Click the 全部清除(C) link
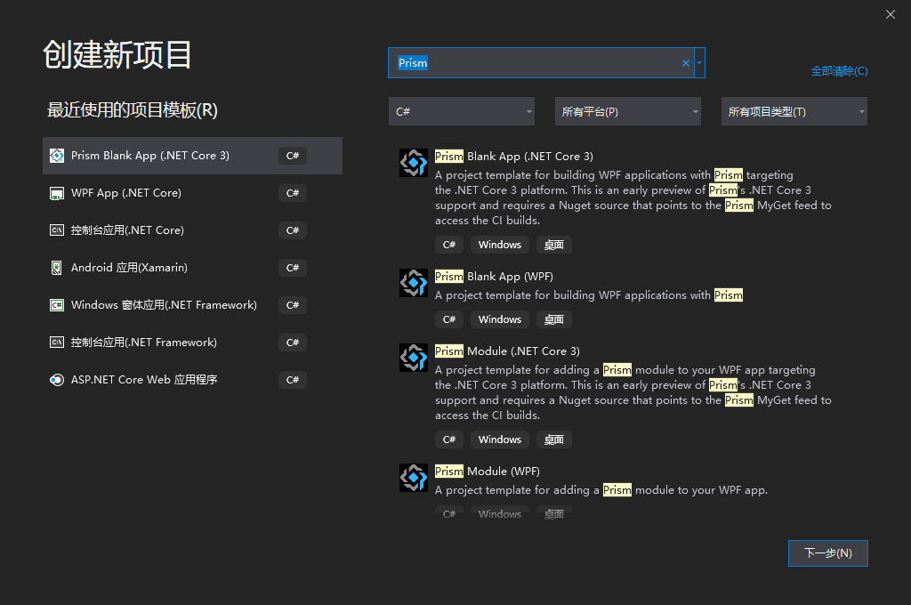Screen dimensions: 911x605 coord(839,71)
